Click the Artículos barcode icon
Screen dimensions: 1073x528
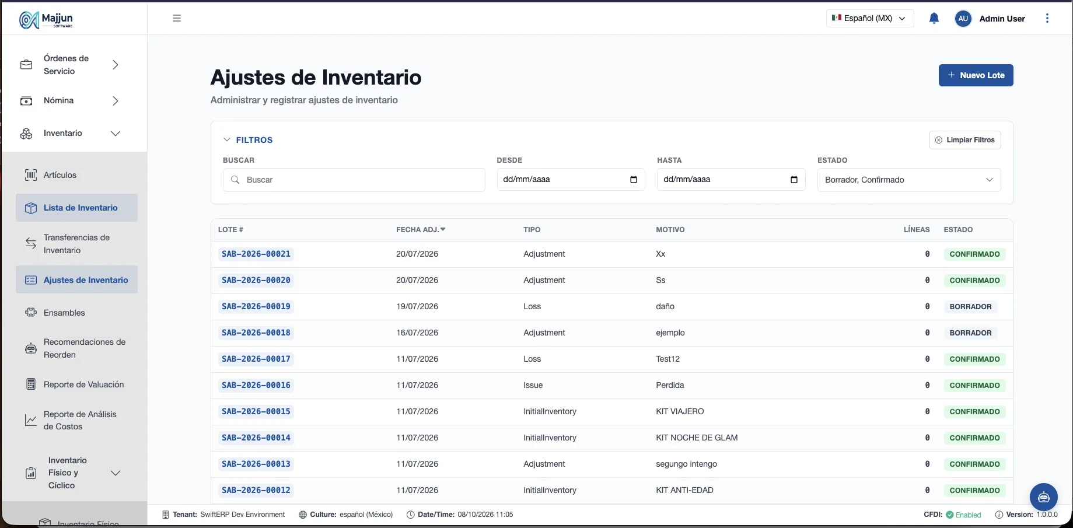pos(31,175)
